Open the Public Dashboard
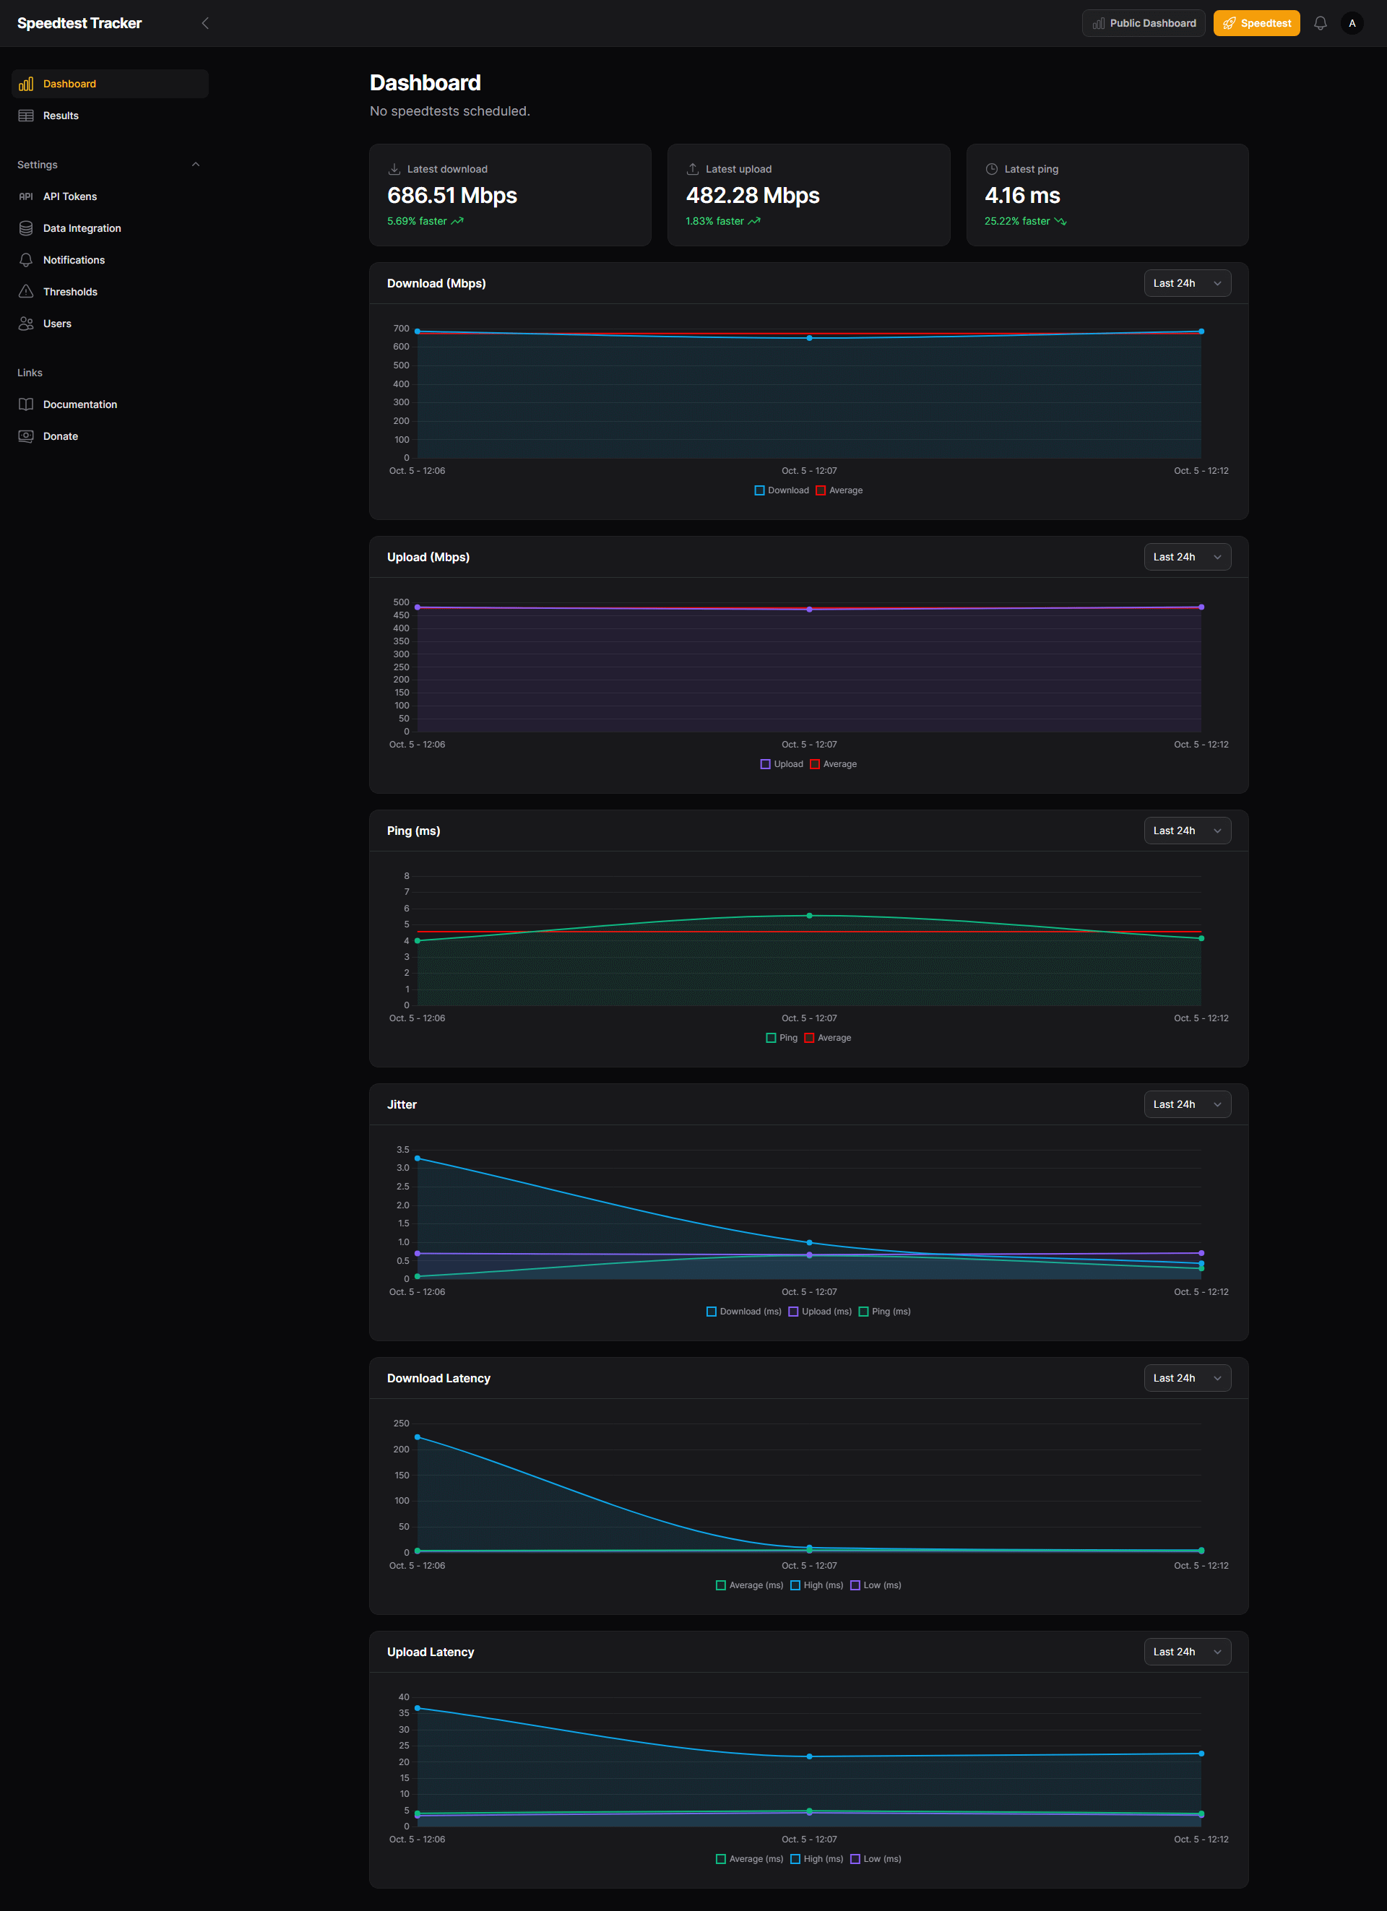 click(1144, 24)
